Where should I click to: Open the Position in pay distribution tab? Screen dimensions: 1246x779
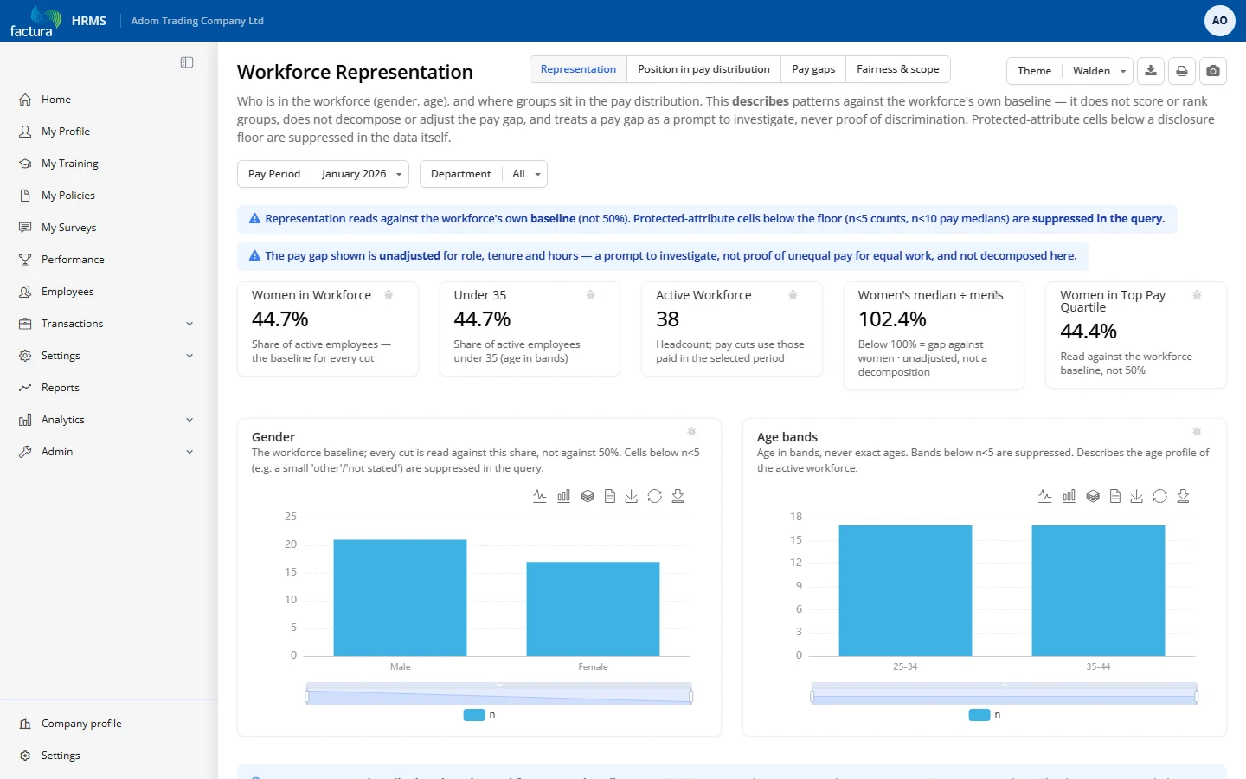click(x=703, y=69)
